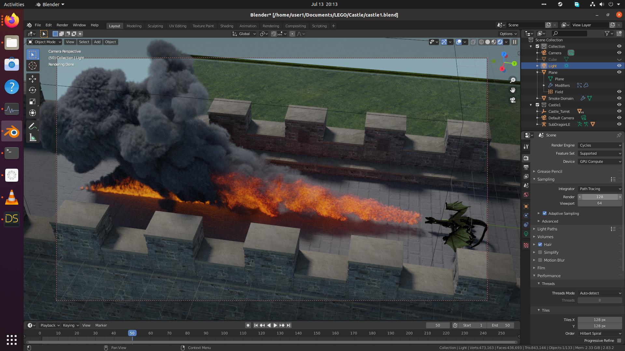Activate the Annotate pencil tool
The height and width of the screenshot is (351, 625).
33,126
